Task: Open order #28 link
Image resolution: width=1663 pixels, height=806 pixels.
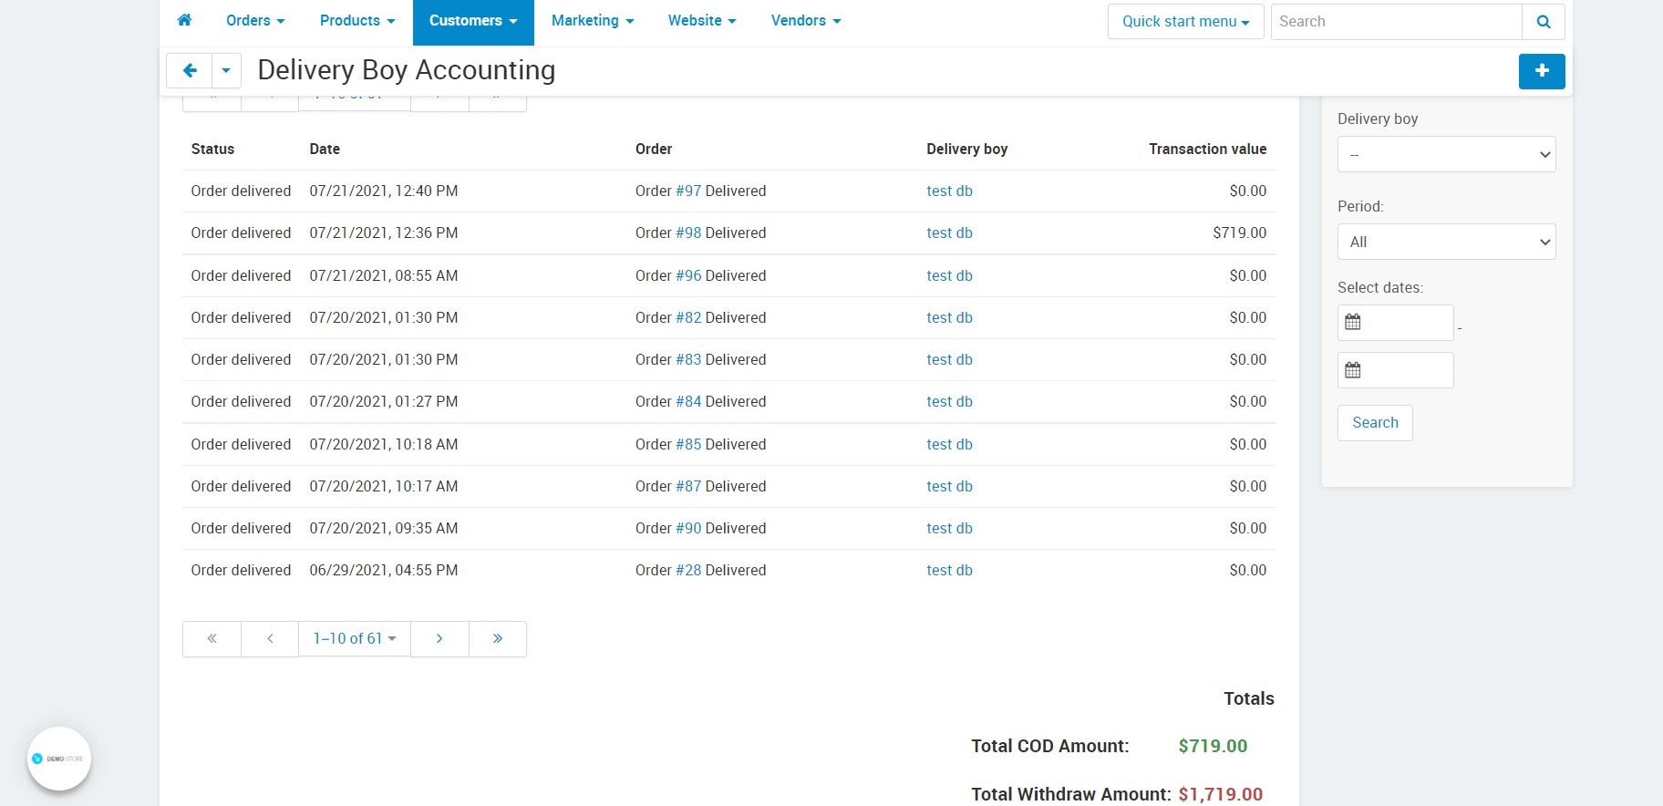Action: point(688,570)
